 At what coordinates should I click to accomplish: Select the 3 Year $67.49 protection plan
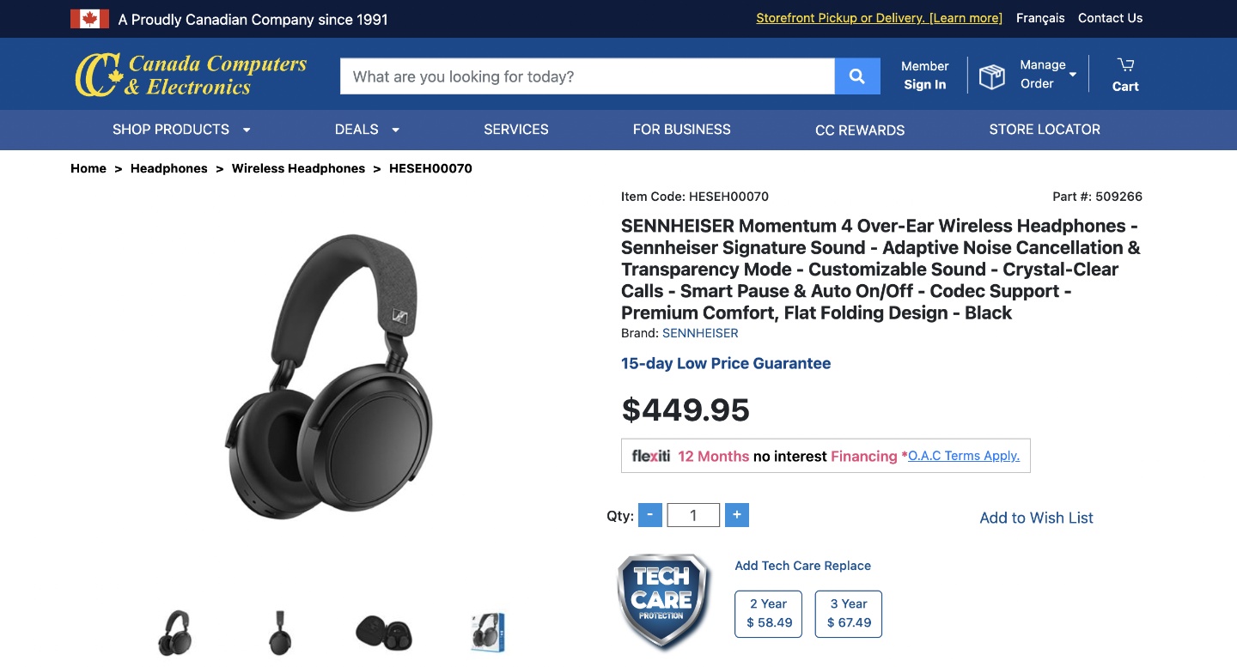[848, 613]
